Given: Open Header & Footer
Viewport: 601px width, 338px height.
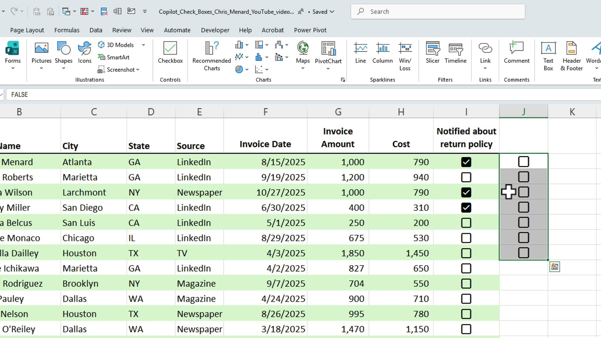Looking at the screenshot, I should point(572,56).
